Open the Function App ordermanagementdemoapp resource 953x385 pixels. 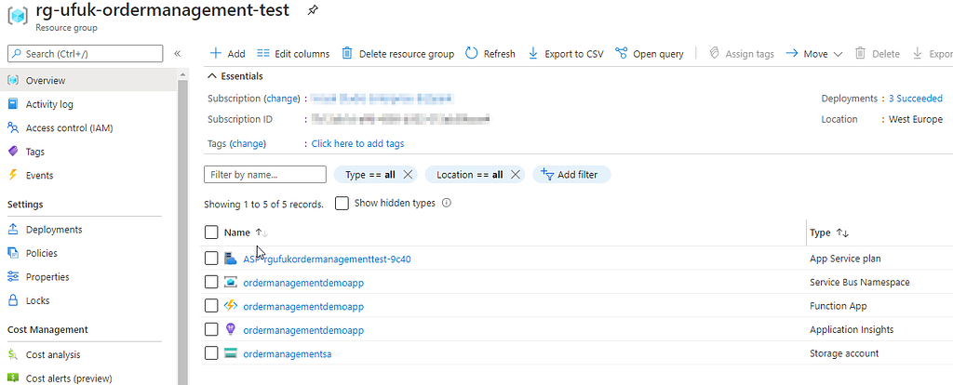pyautogui.click(x=303, y=307)
